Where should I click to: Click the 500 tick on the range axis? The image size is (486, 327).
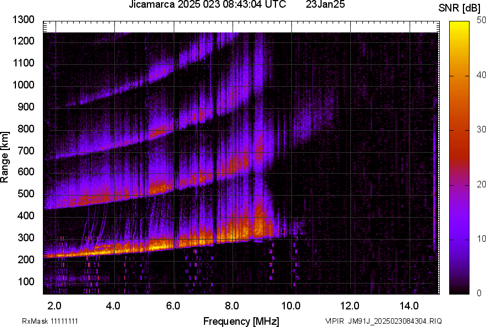pos(26,194)
